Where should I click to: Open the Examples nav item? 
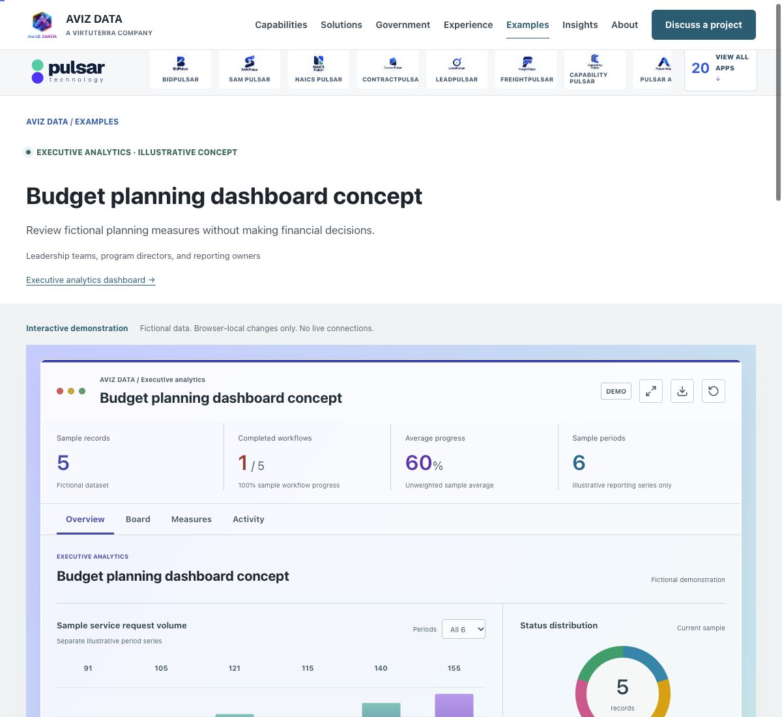[528, 25]
